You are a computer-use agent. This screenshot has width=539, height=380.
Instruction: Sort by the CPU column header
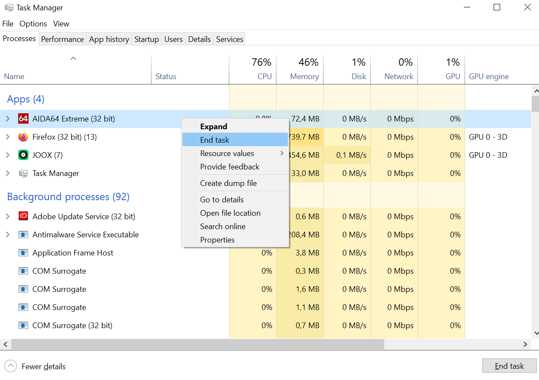click(252, 70)
